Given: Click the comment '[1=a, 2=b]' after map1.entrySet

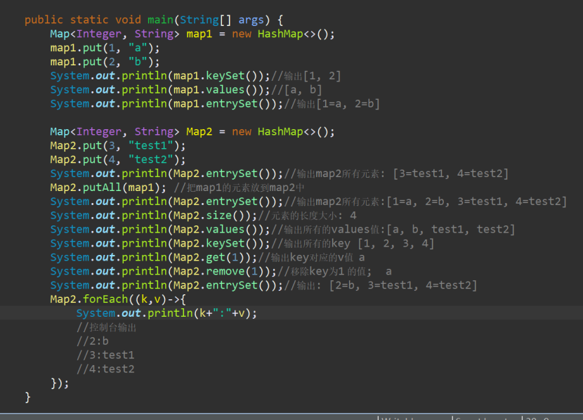Looking at the screenshot, I should point(348,104).
